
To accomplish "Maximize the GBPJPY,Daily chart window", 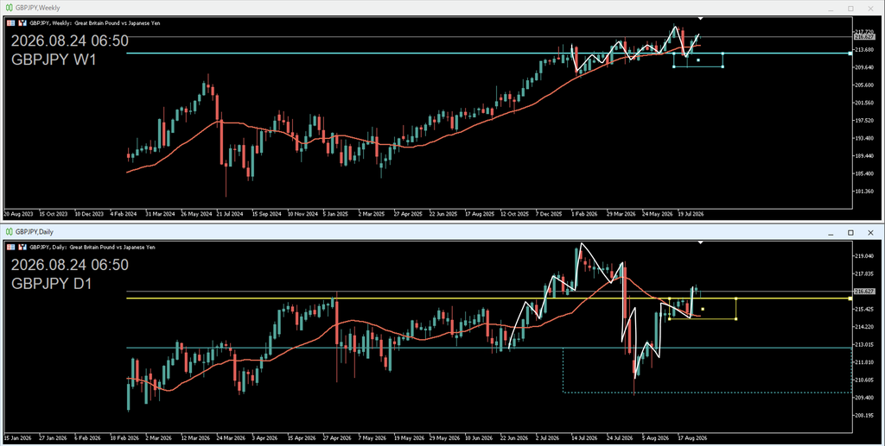I will pos(850,233).
